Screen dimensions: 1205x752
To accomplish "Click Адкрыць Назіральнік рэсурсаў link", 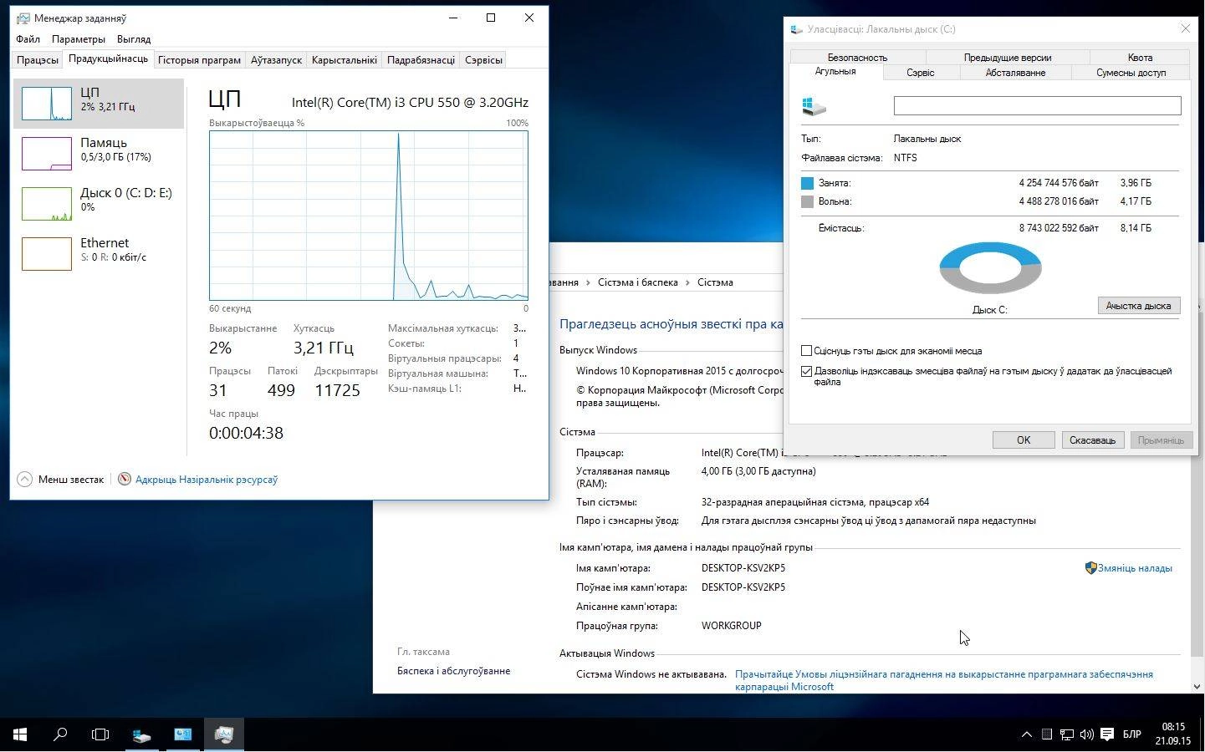I will pyautogui.click(x=207, y=480).
